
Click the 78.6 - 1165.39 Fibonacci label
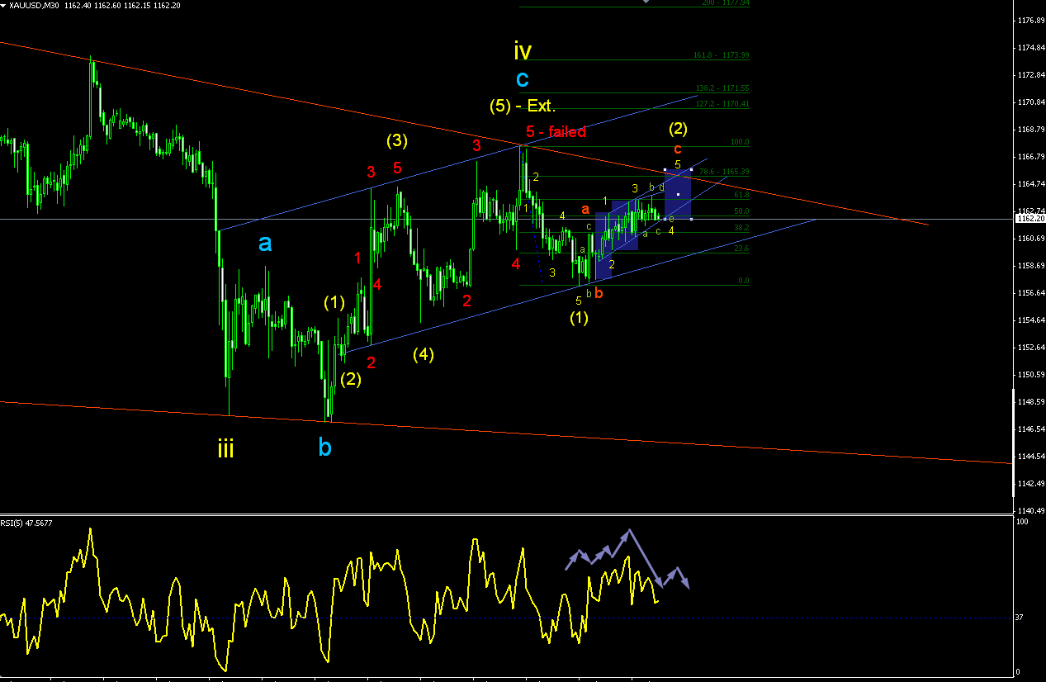coord(724,172)
